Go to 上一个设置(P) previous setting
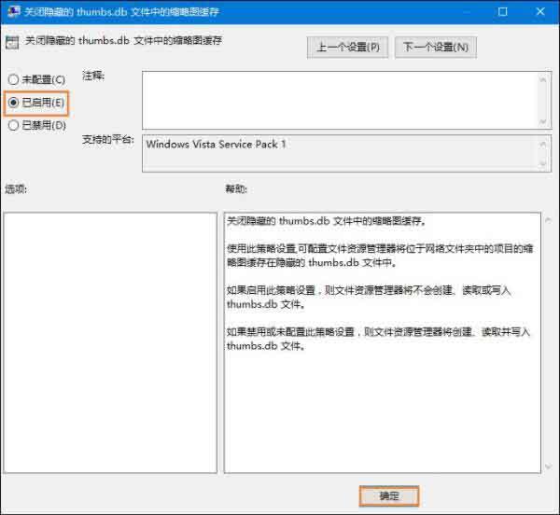Image resolution: width=560 pixels, height=515 pixels. 347,47
